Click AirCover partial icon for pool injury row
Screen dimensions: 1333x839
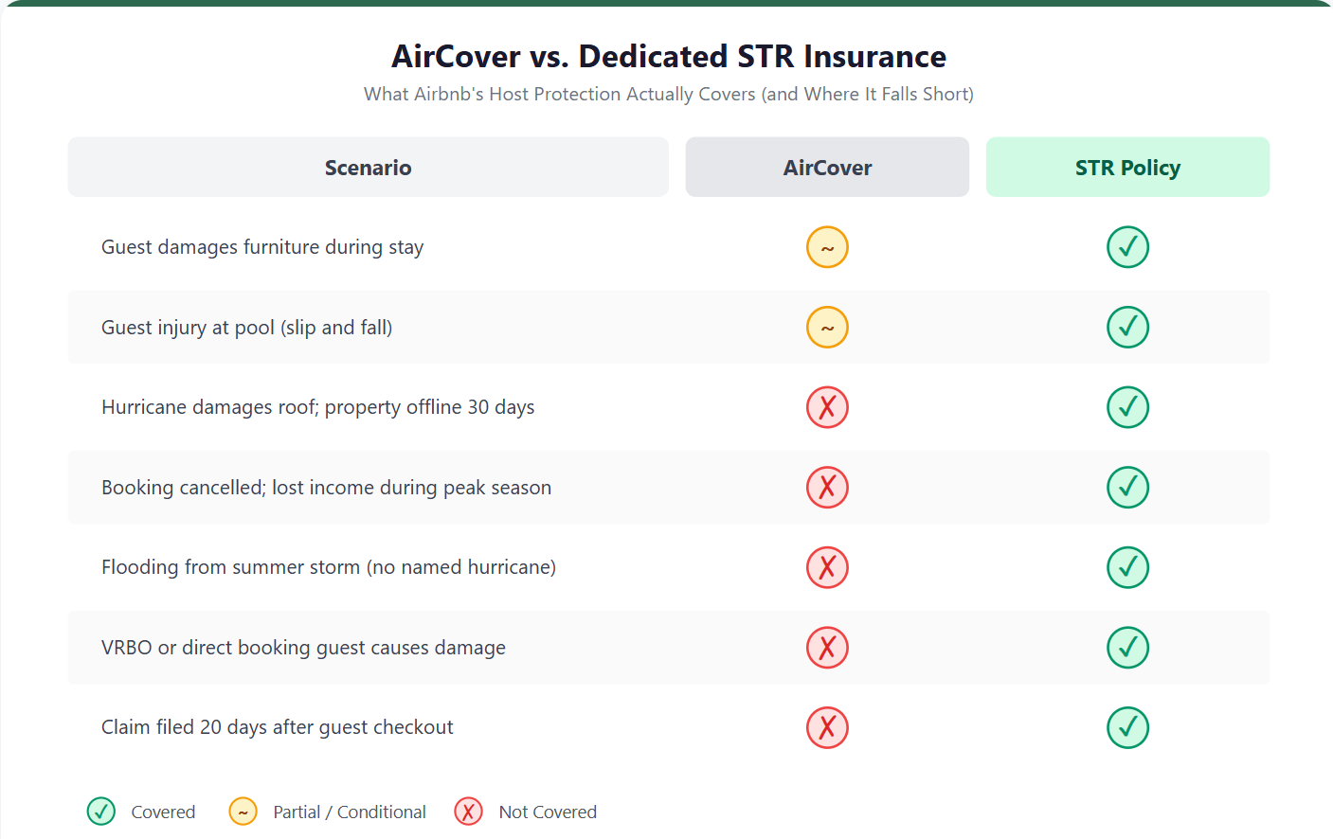(827, 328)
